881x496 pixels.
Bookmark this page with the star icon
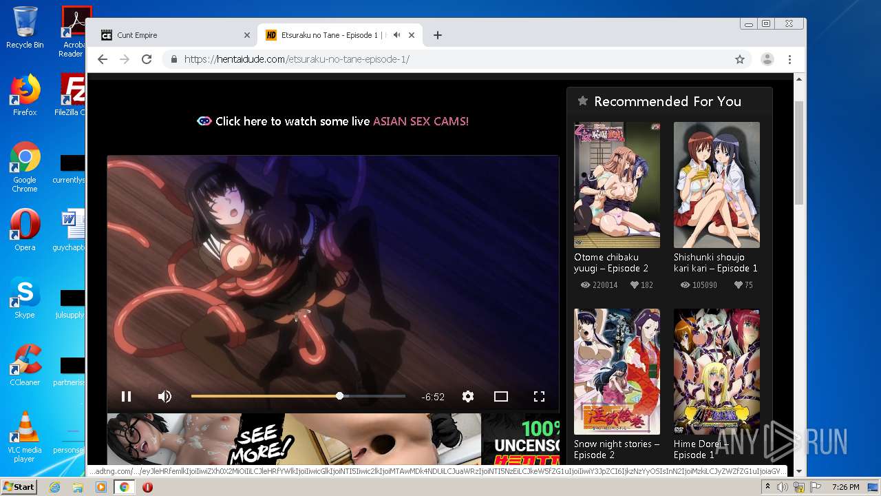point(740,59)
